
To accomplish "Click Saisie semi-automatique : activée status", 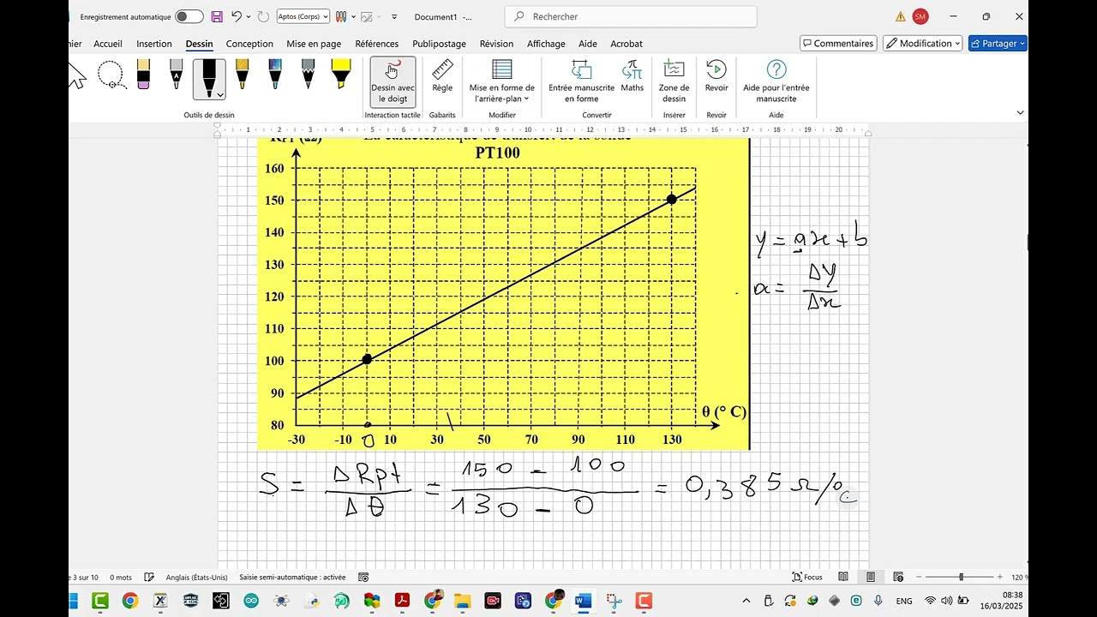I will 292,578.
